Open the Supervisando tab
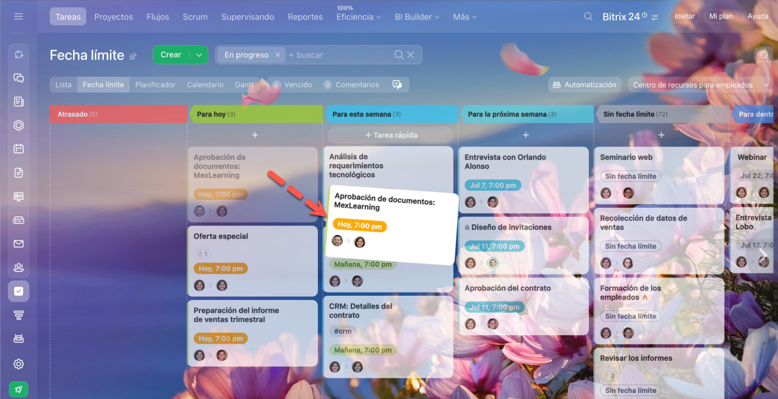Screen dimensions: 778x399 (247, 17)
